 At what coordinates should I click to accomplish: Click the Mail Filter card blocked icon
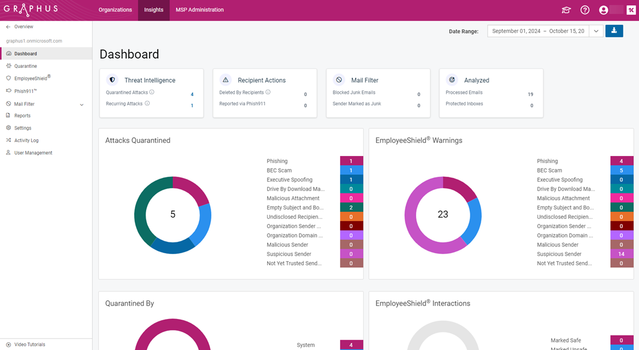pos(338,80)
